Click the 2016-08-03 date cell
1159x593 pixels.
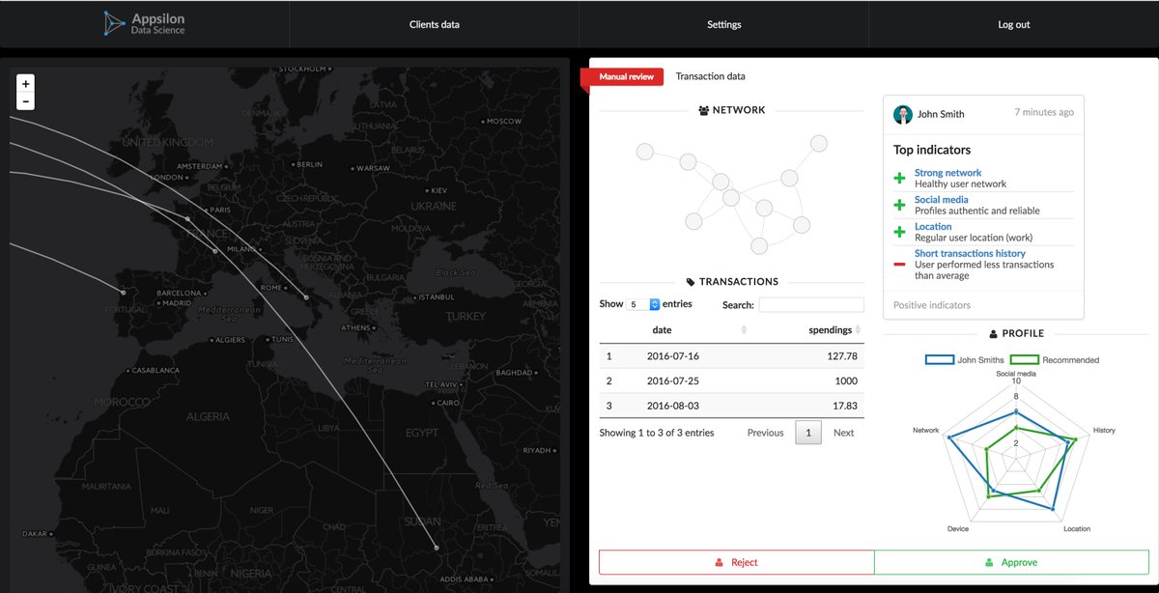coord(671,406)
